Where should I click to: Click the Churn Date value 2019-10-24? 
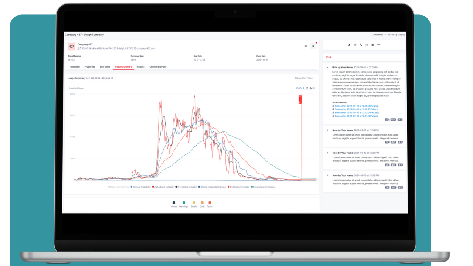tap(263, 59)
